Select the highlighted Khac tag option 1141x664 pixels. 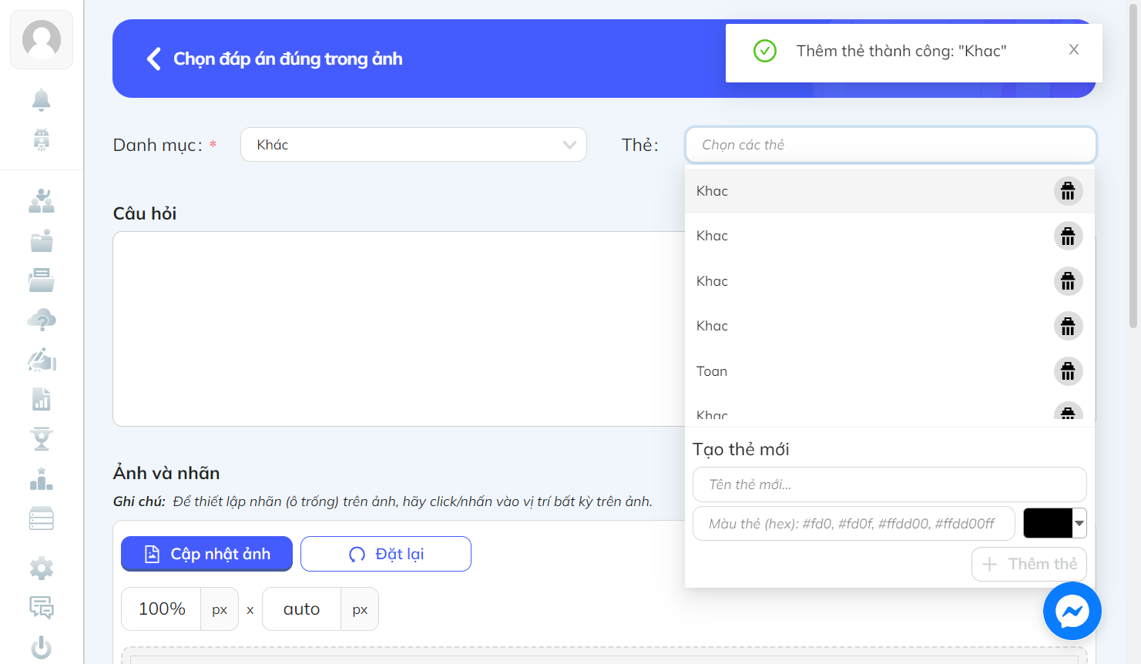(x=890, y=191)
